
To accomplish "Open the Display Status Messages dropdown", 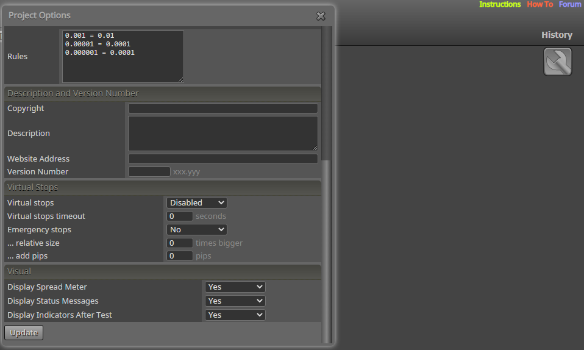I will (235, 301).
